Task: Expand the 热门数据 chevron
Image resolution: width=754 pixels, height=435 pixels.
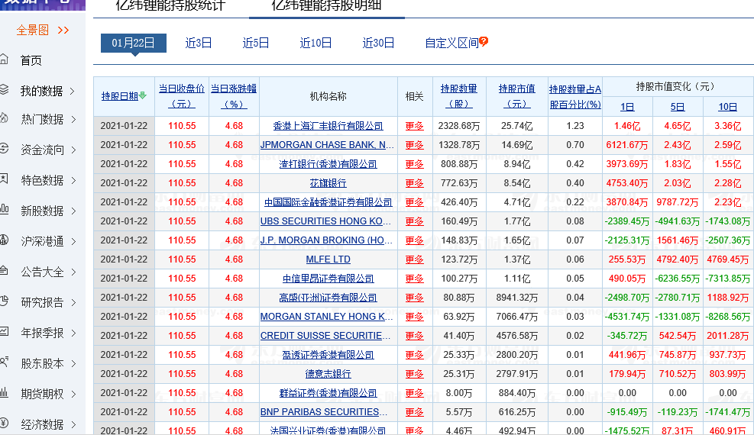Action: (x=74, y=119)
